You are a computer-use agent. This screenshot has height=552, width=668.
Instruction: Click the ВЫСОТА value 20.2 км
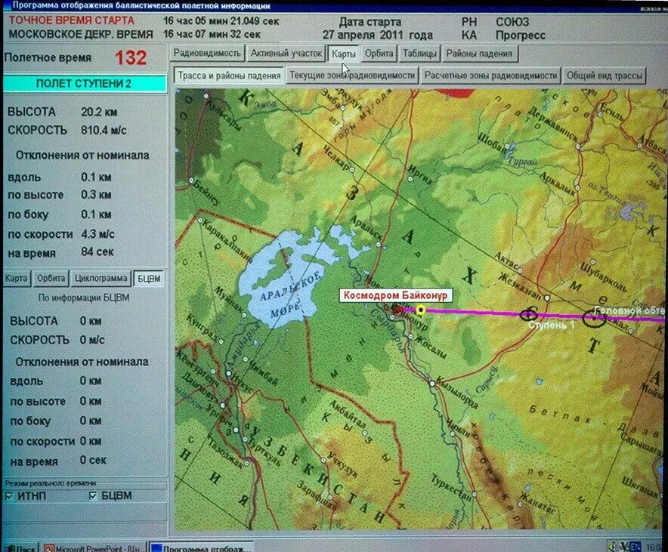[99, 112]
